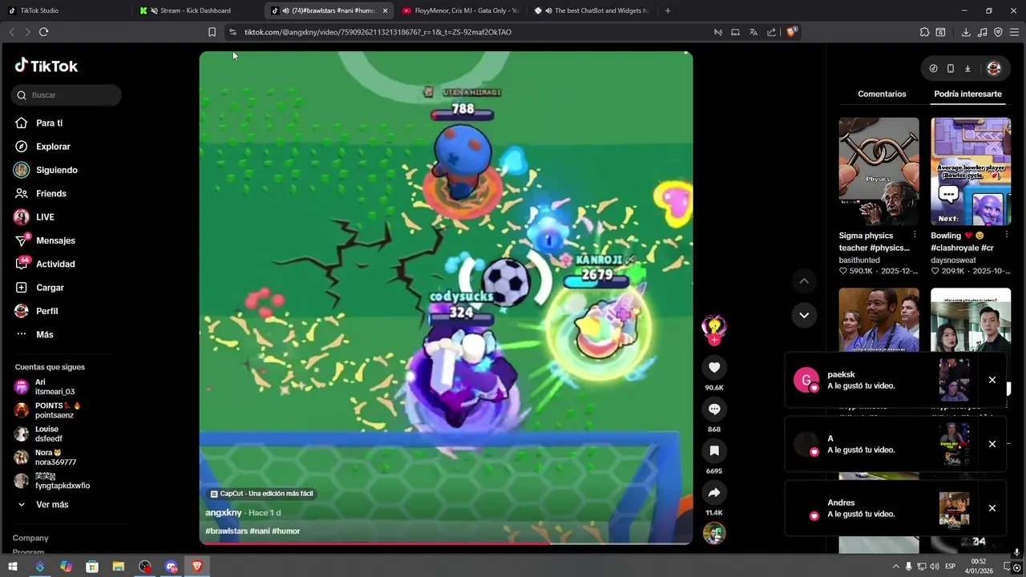Click the desktop app download icon in pill
1026x577 pixels.
pyautogui.click(x=967, y=69)
